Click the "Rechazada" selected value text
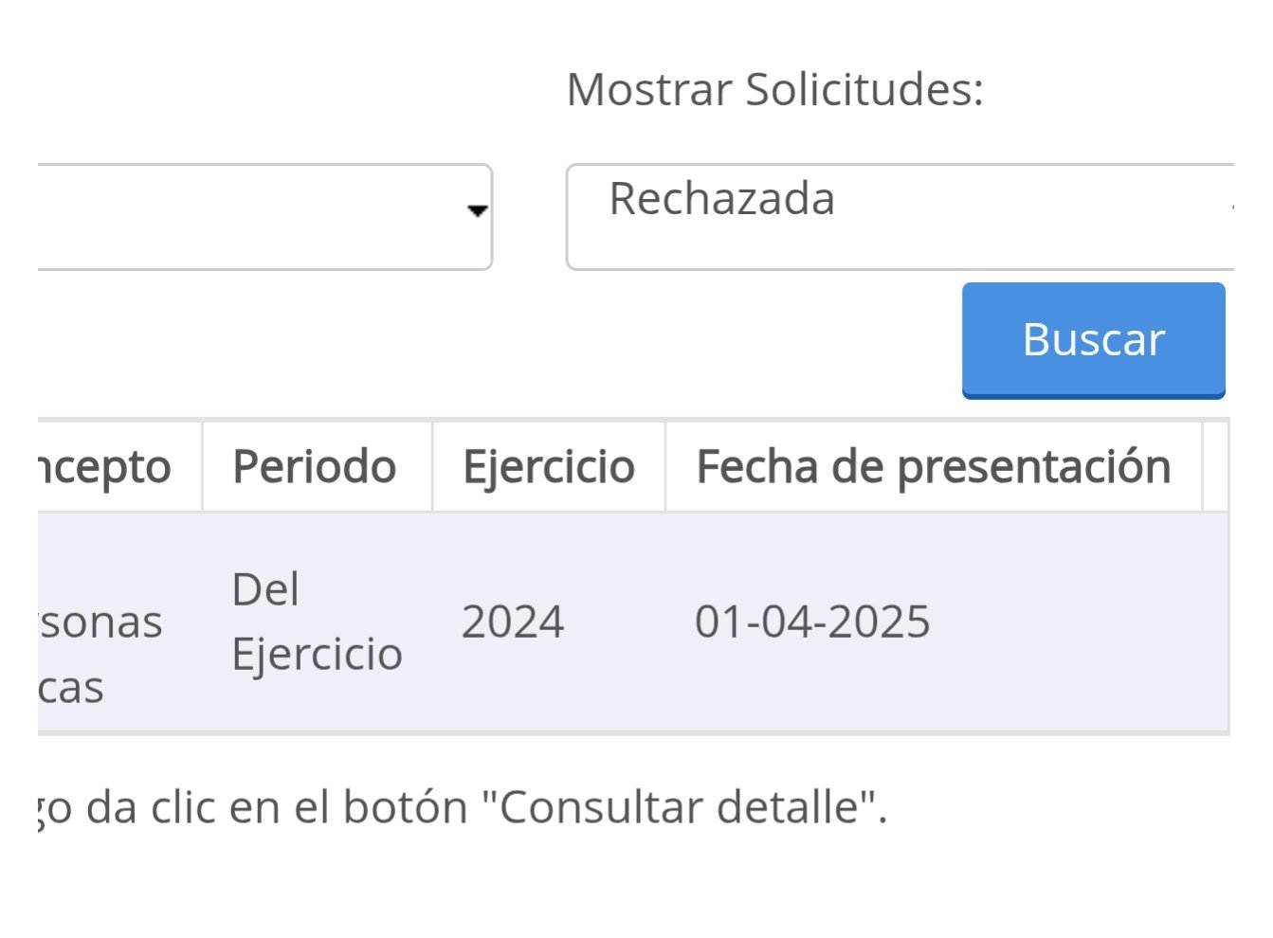Viewport: 1273px width, 938px height. click(x=721, y=199)
